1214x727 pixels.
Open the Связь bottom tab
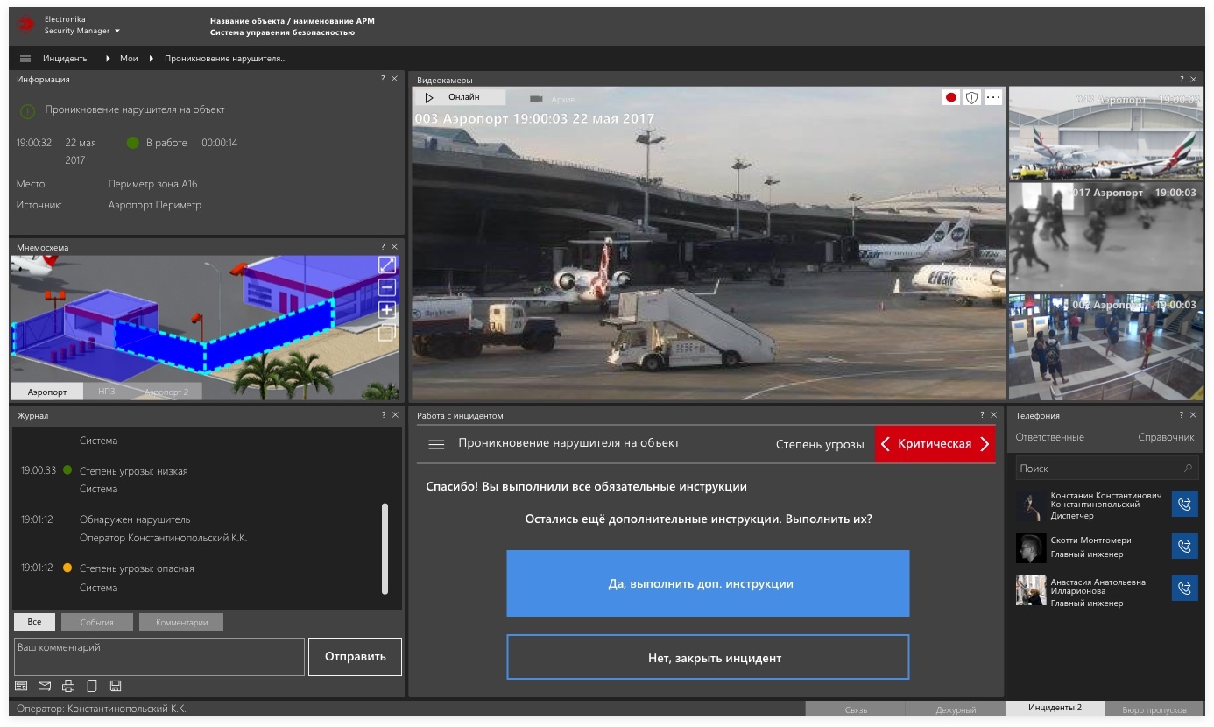pyautogui.click(x=856, y=709)
